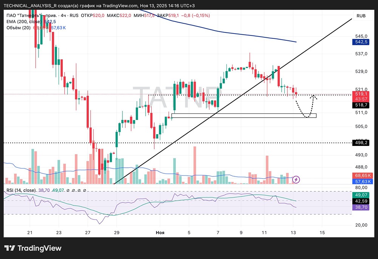Image resolution: width=378 pixels, height=259 pixels.
Task: Click the 545,0 price scale value
Action: coord(361,36)
